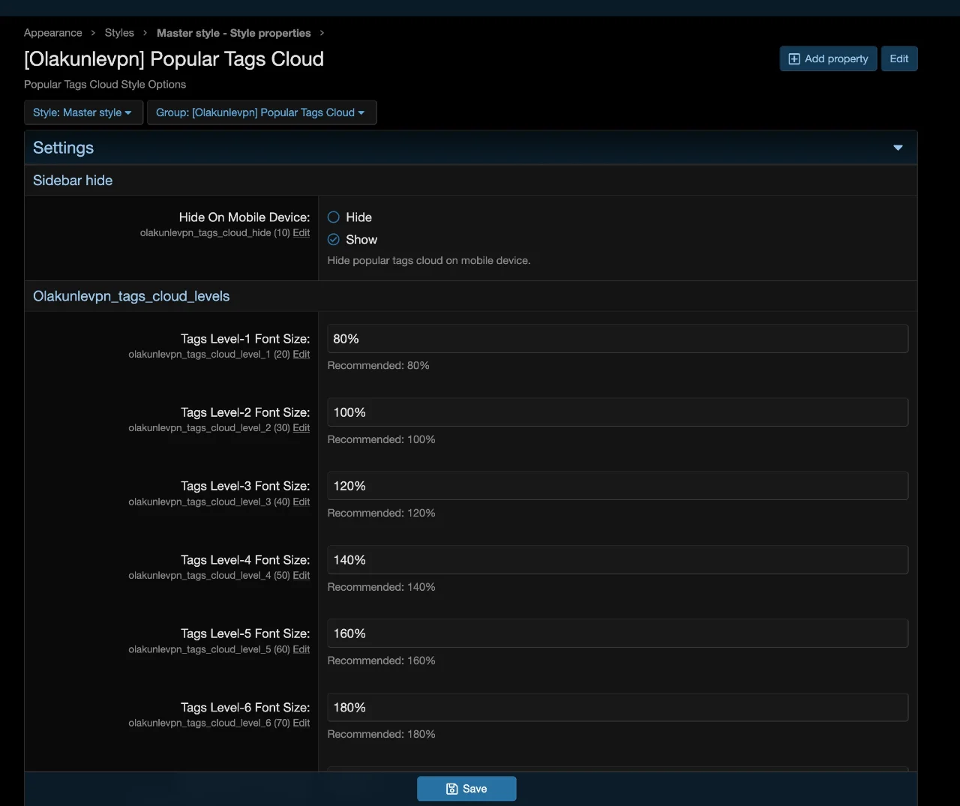Go to Styles breadcrumb
Screen dimensions: 960x806
click(119, 33)
